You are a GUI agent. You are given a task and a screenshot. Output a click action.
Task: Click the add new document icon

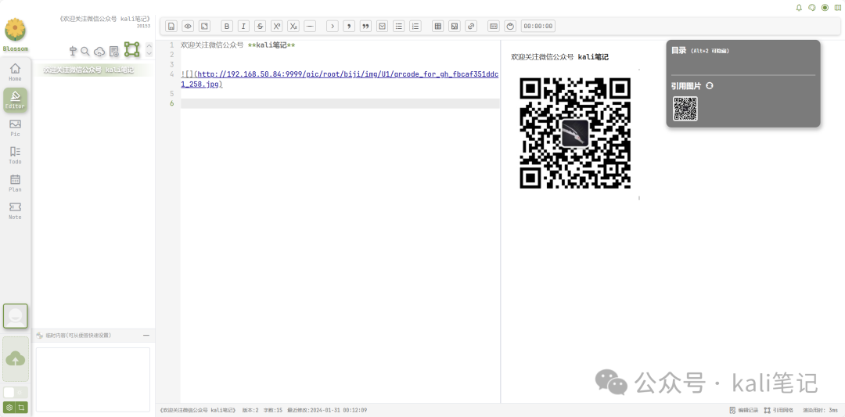click(x=113, y=52)
